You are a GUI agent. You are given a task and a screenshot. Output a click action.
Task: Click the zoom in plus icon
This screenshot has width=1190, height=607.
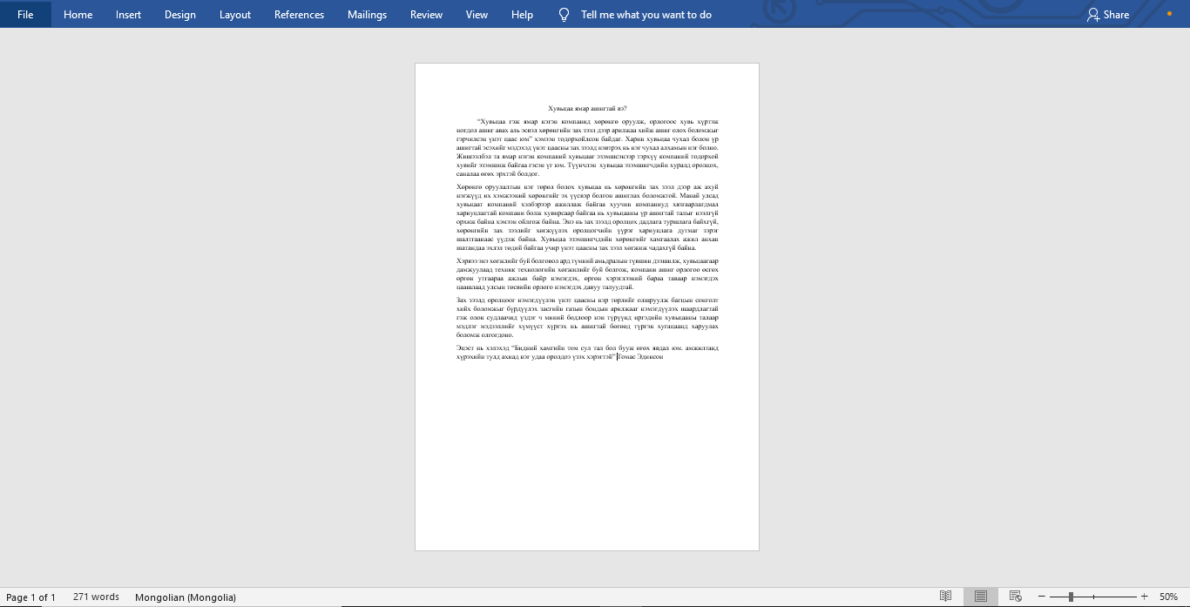click(x=1144, y=597)
